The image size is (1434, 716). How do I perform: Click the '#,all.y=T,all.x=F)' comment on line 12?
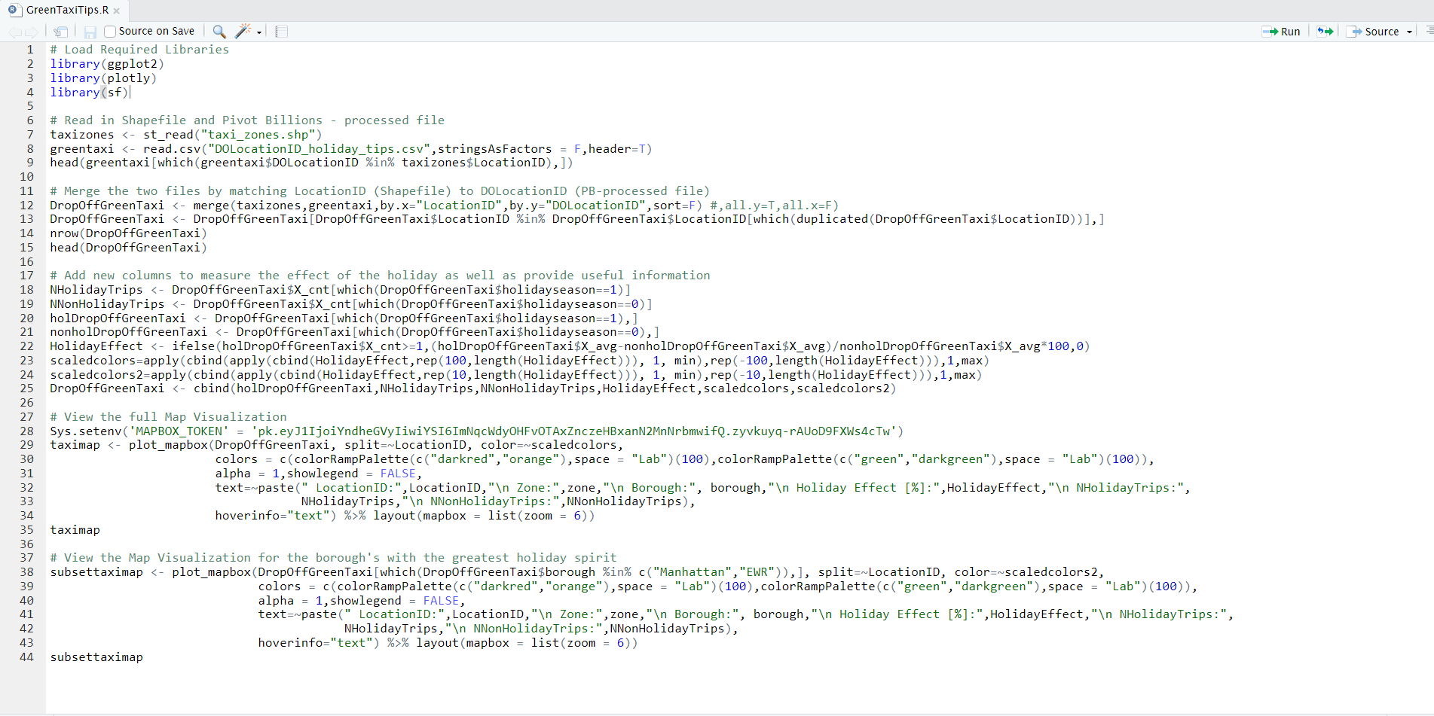click(x=774, y=206)
